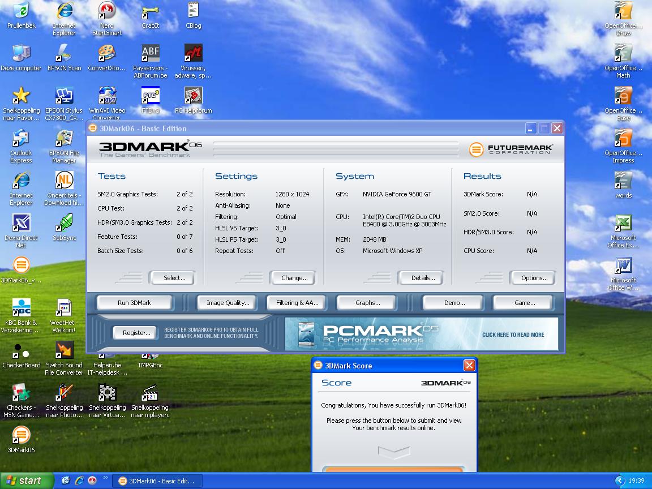Open Image Quality... tool
Screen dimensions: 652x489
pos(228,303)
